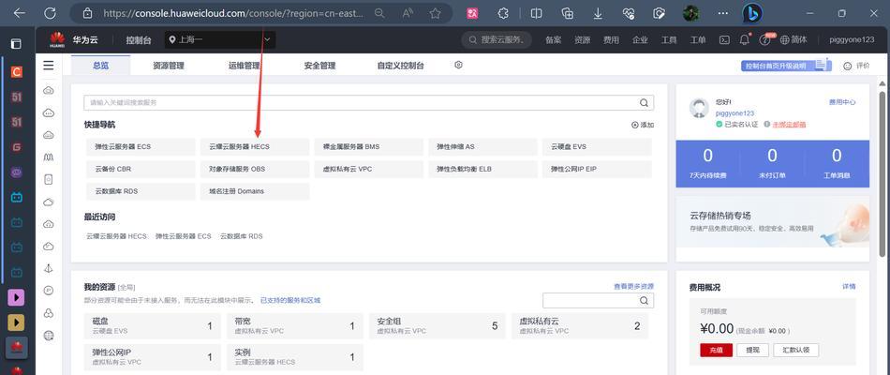Open the 控制台首页升级说明 banner
The height and width of the screenshot is (375, 890).
point(786,66)
